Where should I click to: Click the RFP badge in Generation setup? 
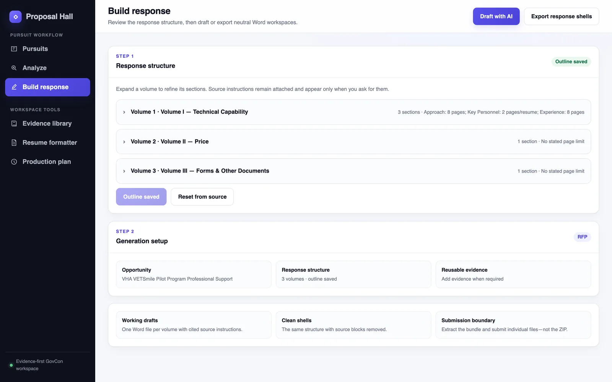(x=582, y=237)
